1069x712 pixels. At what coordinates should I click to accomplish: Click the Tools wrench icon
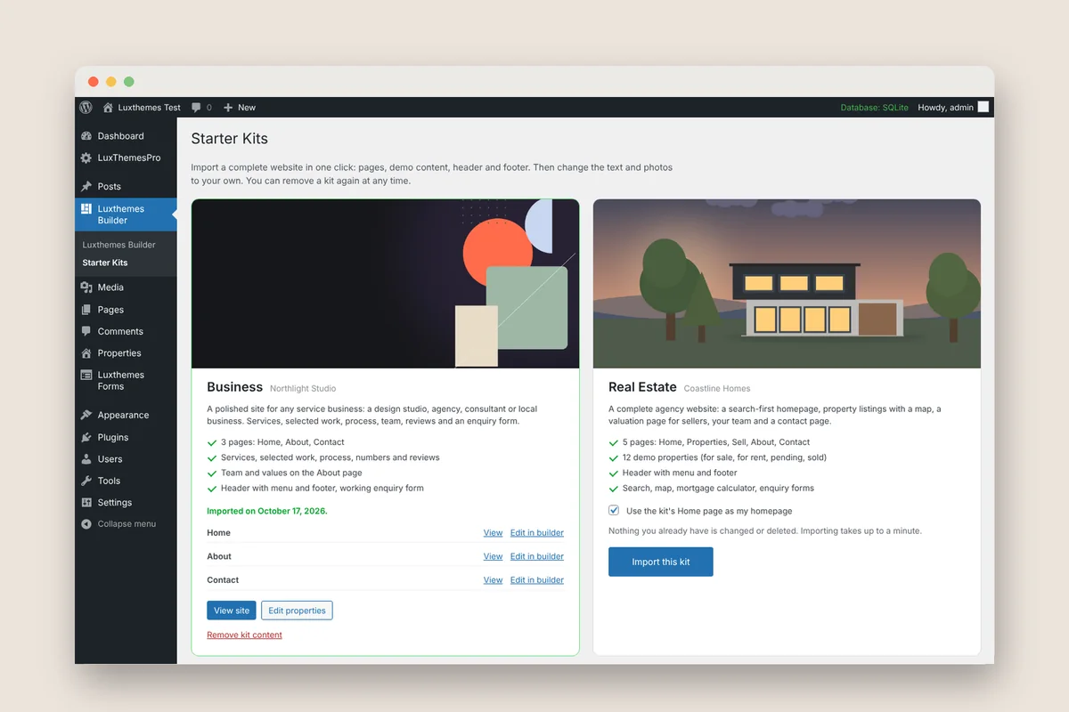click(x=86, y=481)
